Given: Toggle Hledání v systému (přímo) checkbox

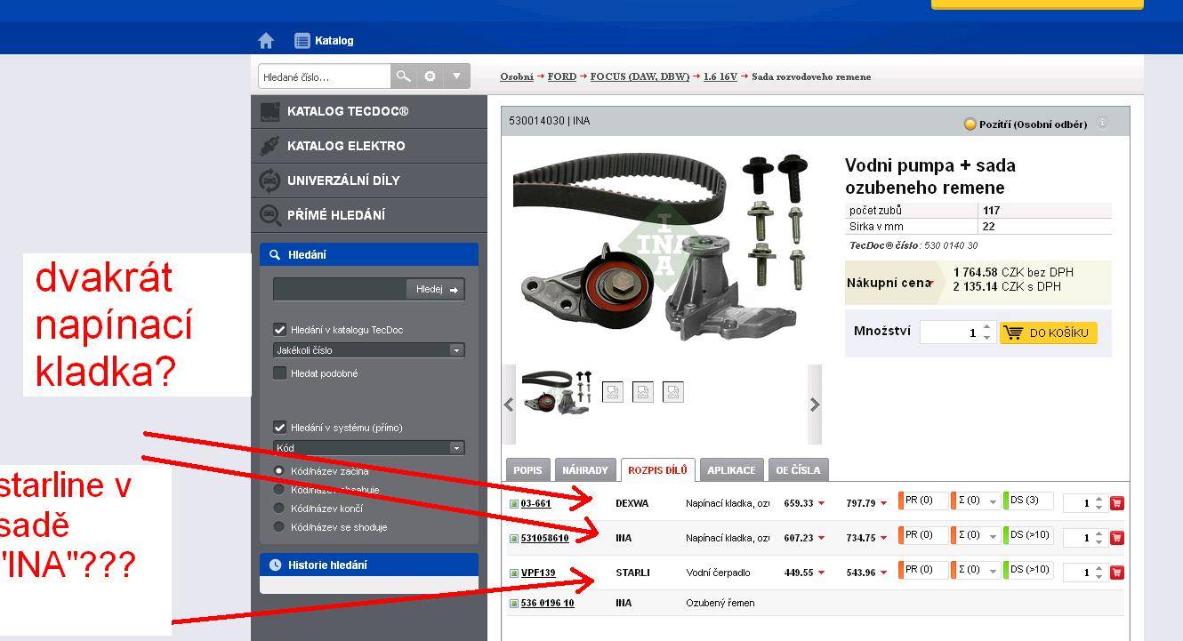Looking at the screenshot, I should 279,428.
